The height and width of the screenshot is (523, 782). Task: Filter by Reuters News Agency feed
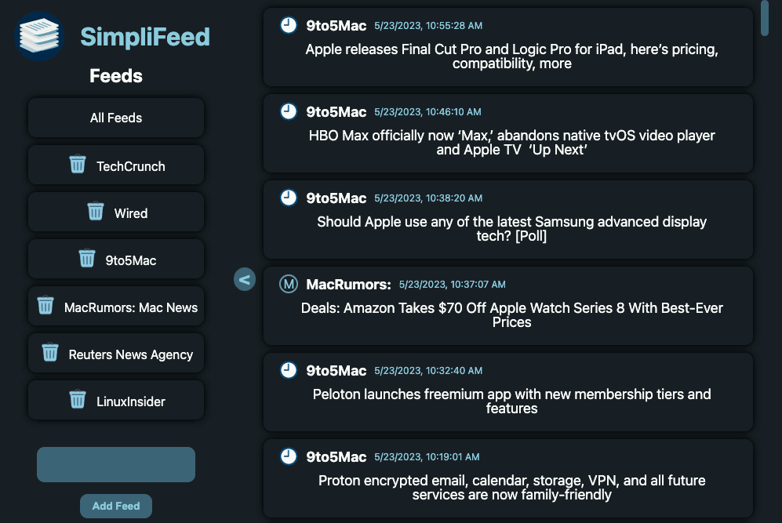131,354
